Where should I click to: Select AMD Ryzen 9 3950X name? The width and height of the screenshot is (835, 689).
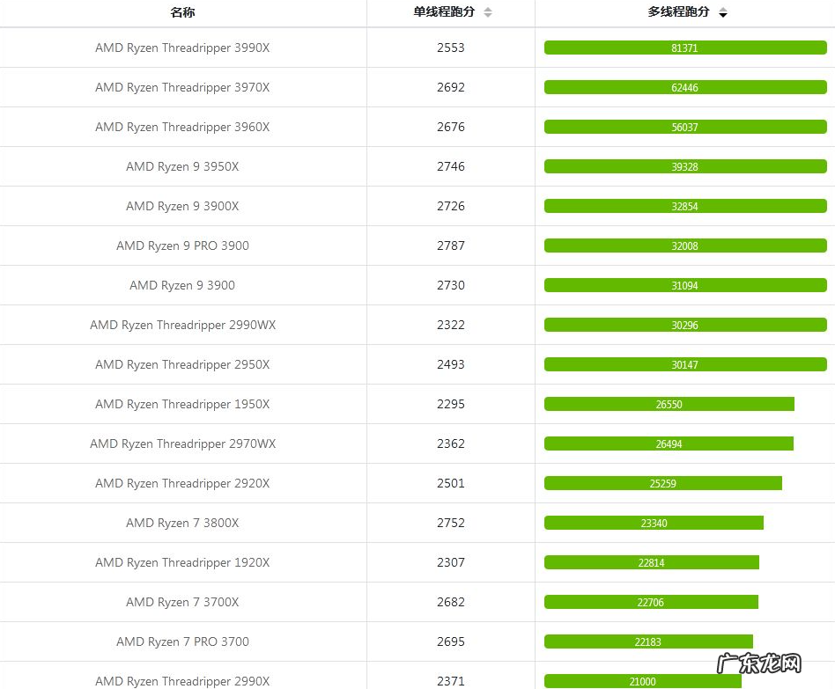pyautogui.click(x=182, y=166)
